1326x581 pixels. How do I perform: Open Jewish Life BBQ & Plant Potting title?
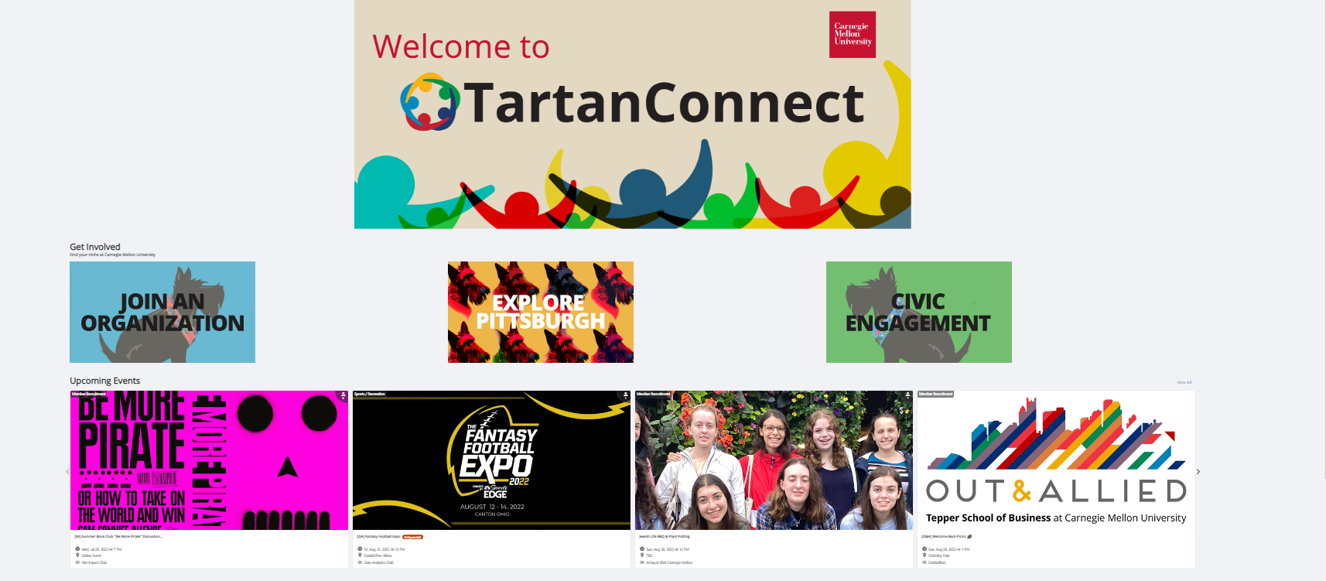[665, 536]
